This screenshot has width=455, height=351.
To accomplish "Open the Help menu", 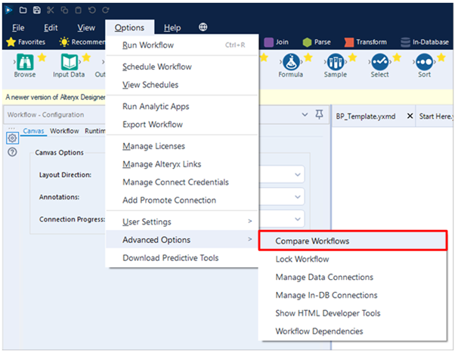I will point(172,27).
